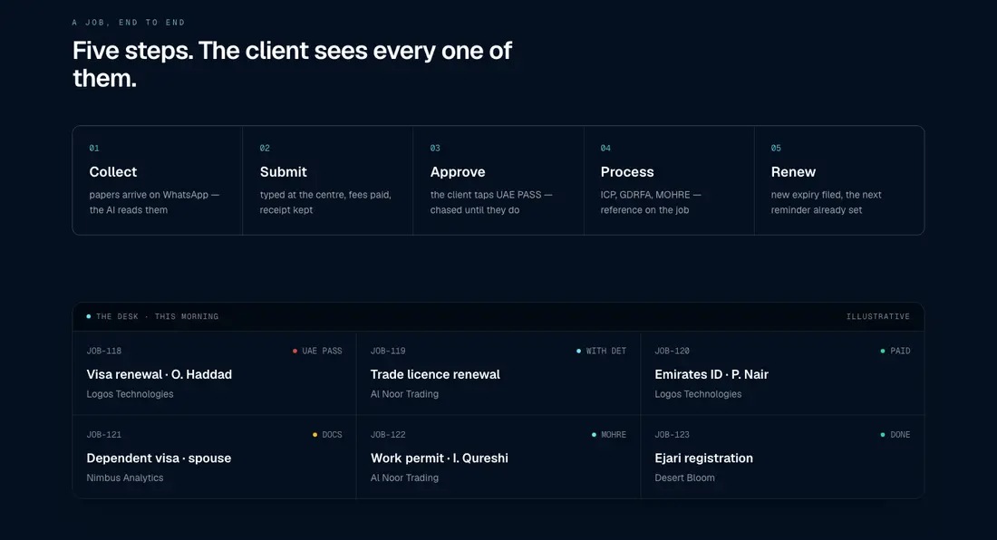Viewport: 997px width, 540px height.
Task: Open "Work permit · I. Qureshi" job
Action: coord(440,458)
